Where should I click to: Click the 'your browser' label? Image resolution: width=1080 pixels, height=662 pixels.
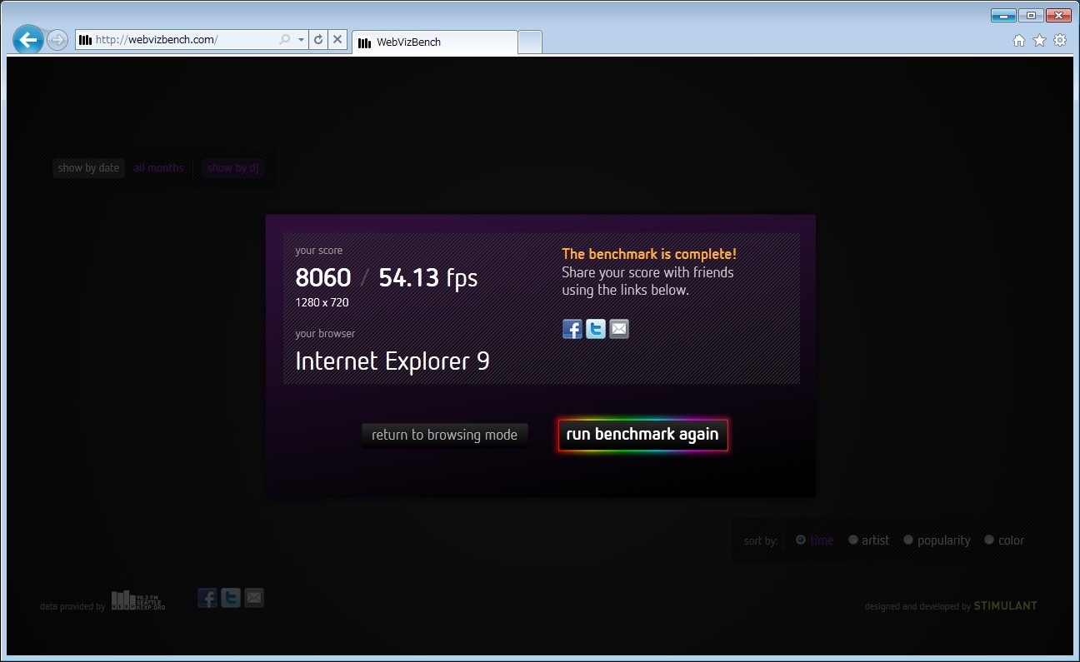[x=325, y=334]
